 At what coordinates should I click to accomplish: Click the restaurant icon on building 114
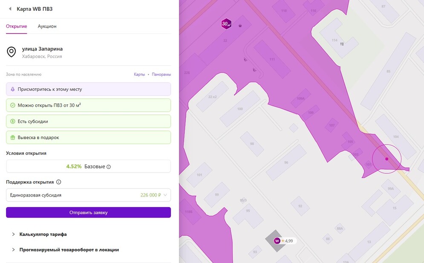[x=342, y=43]
